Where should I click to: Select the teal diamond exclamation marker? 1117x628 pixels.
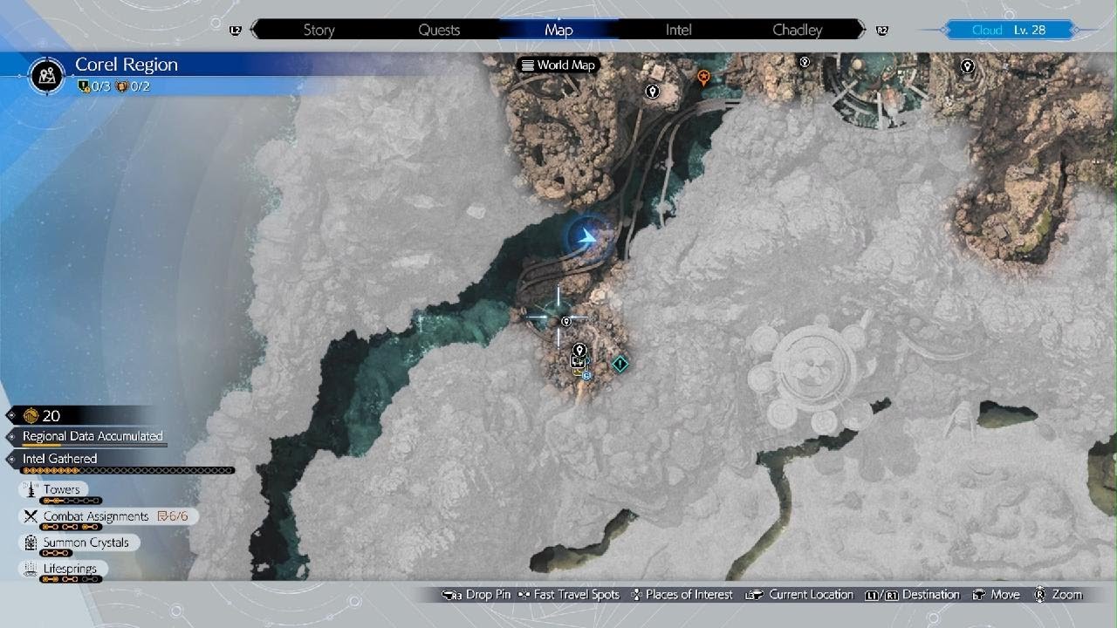click(620, 363)
